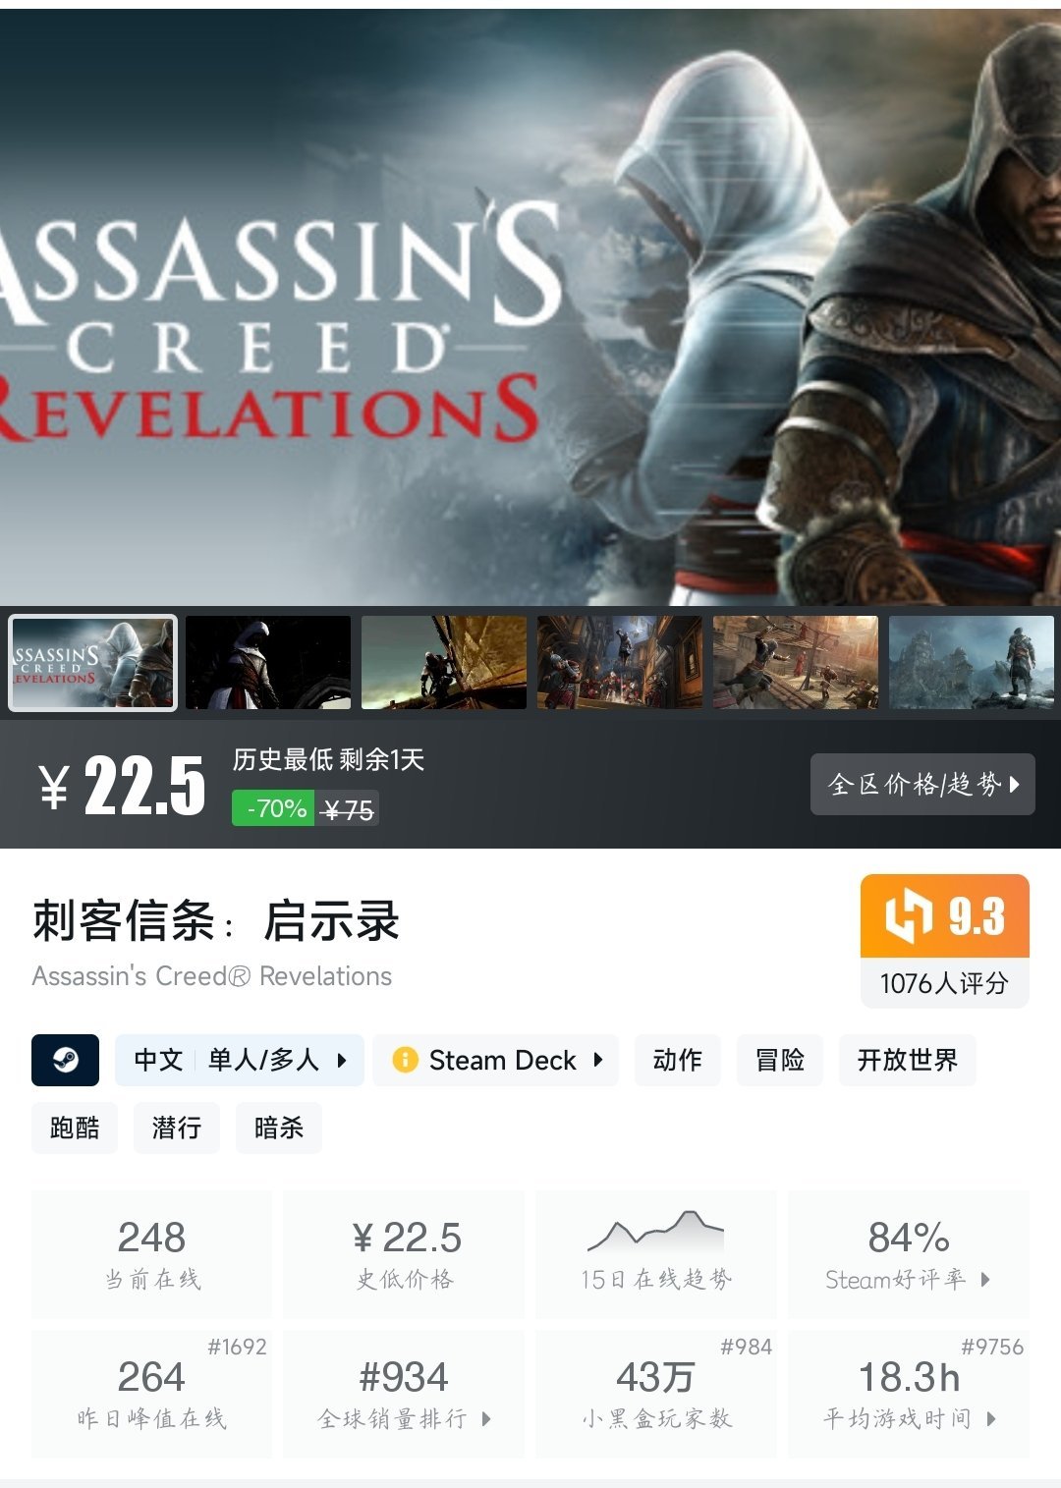Expand 平均游戏时间 details arrow
Screen dimensions: 1061x1488
(x=991, y=1418)
